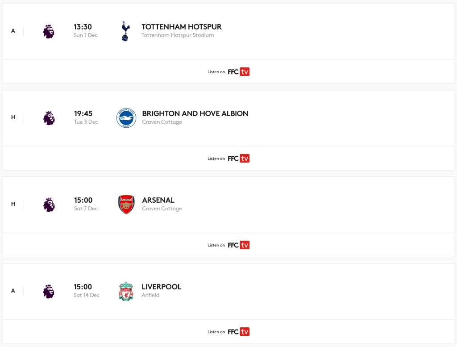
Task: Click the Brighton and Hove Albion crest
Action: pyautogui.click(x=126, y=118)
